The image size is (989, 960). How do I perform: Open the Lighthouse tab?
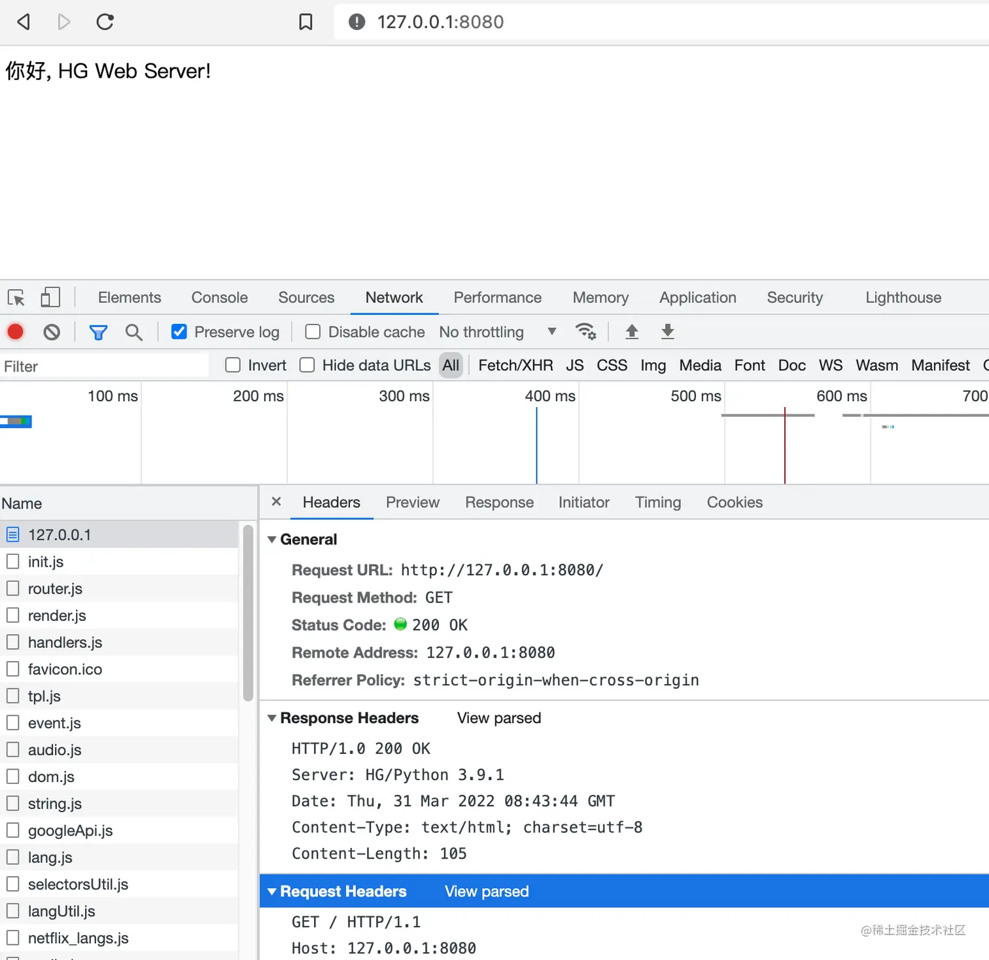903,298
